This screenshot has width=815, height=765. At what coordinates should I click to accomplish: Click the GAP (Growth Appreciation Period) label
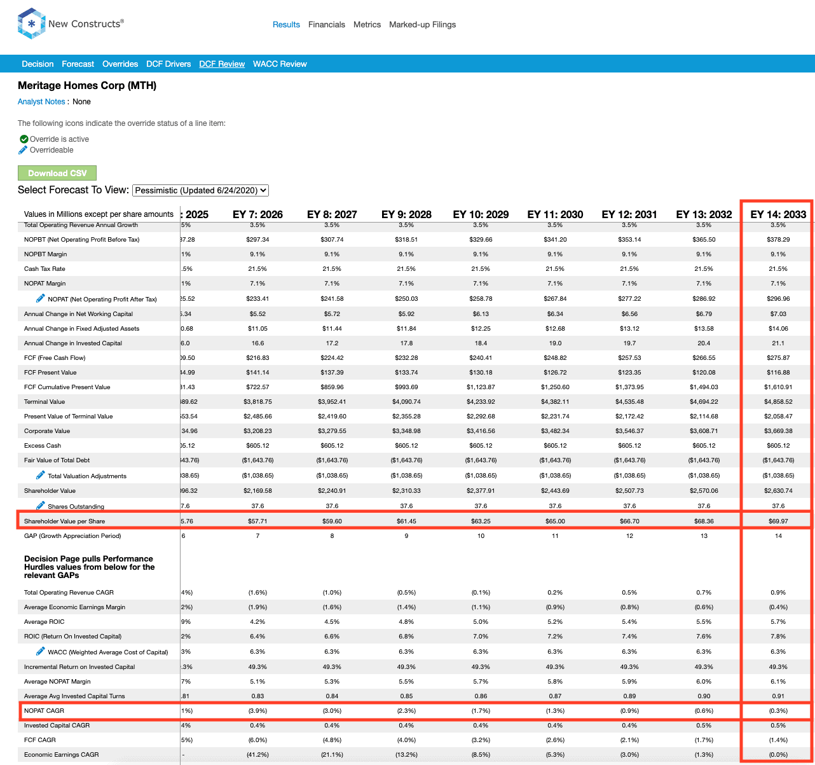[x=72, y=536]
